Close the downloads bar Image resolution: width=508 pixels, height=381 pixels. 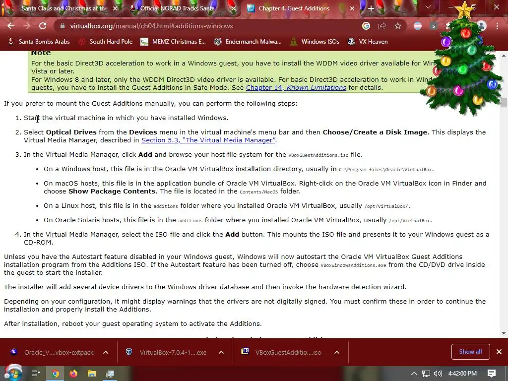499,352
